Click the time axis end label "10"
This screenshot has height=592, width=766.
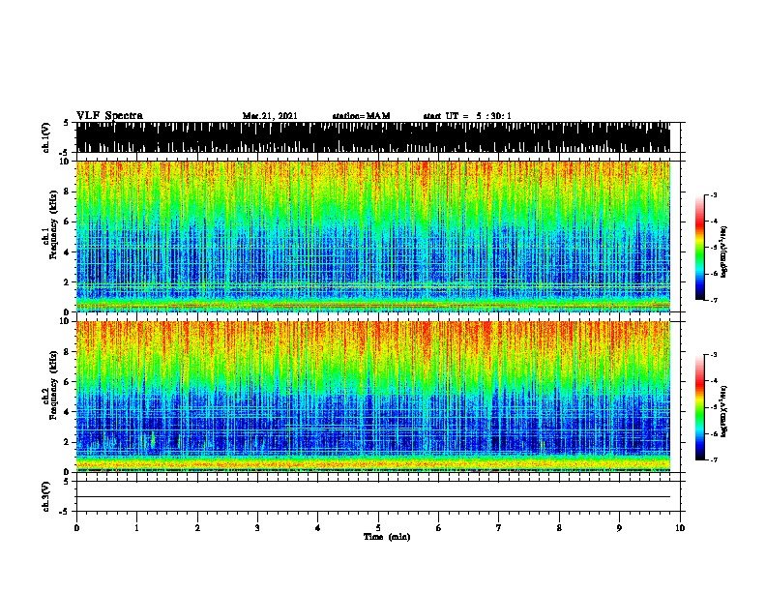[x=680, y=528]
